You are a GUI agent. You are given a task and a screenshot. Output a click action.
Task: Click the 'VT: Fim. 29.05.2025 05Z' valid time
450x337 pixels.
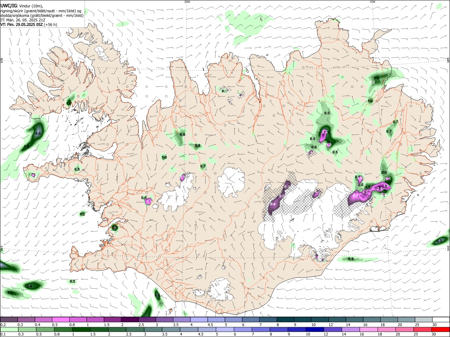click(21, 25)
